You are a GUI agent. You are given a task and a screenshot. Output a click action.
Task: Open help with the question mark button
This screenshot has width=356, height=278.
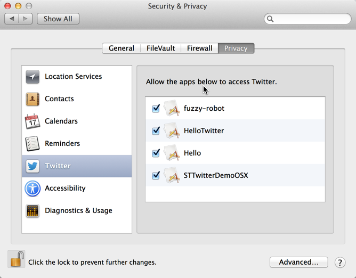[x=340, y=263]
